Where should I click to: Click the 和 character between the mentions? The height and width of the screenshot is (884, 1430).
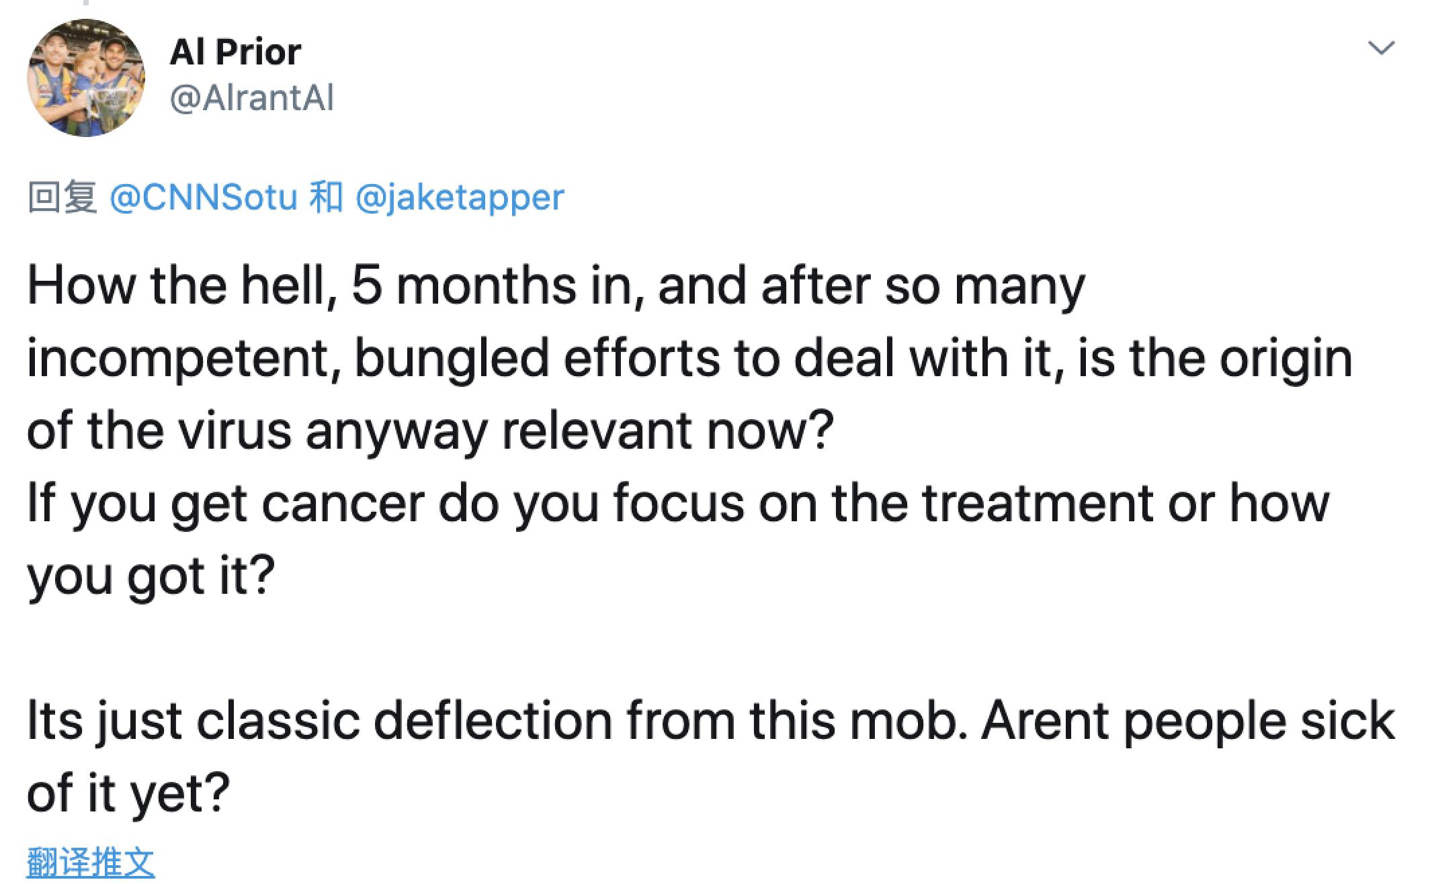tap(325, 197)
